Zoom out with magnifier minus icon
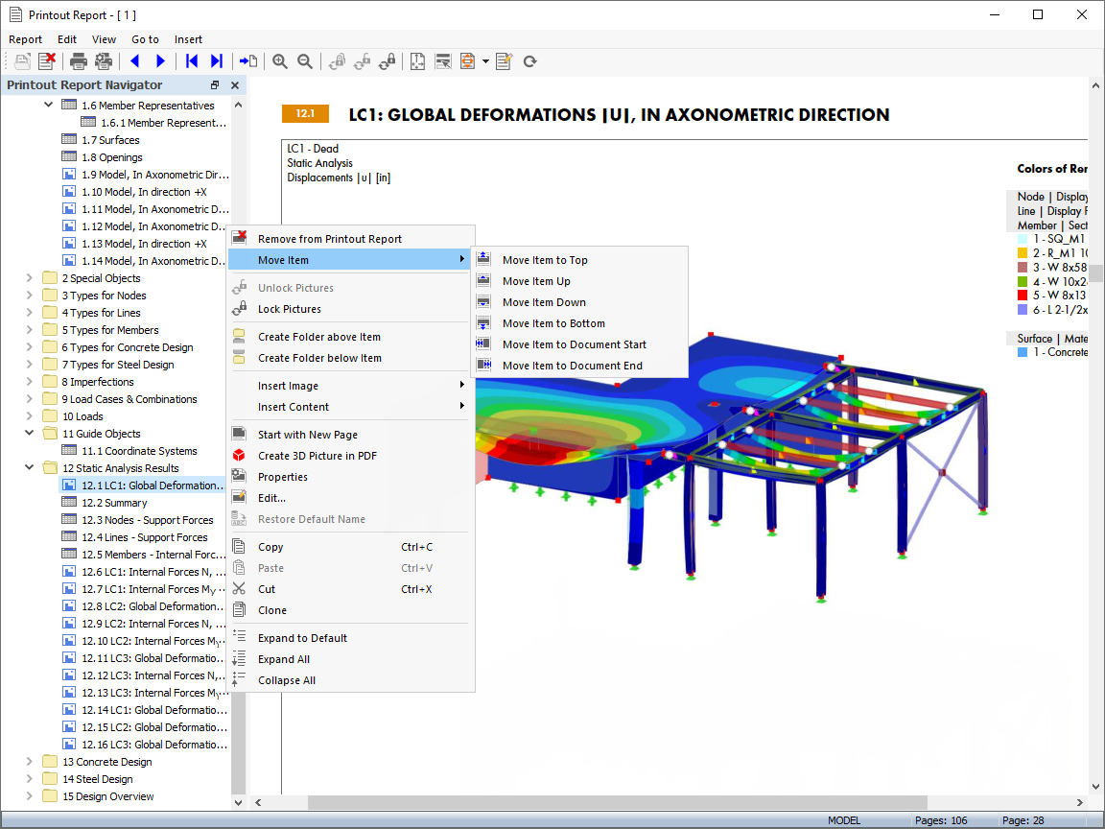Viewport: 1105px width, 829px height. point(305,61)
